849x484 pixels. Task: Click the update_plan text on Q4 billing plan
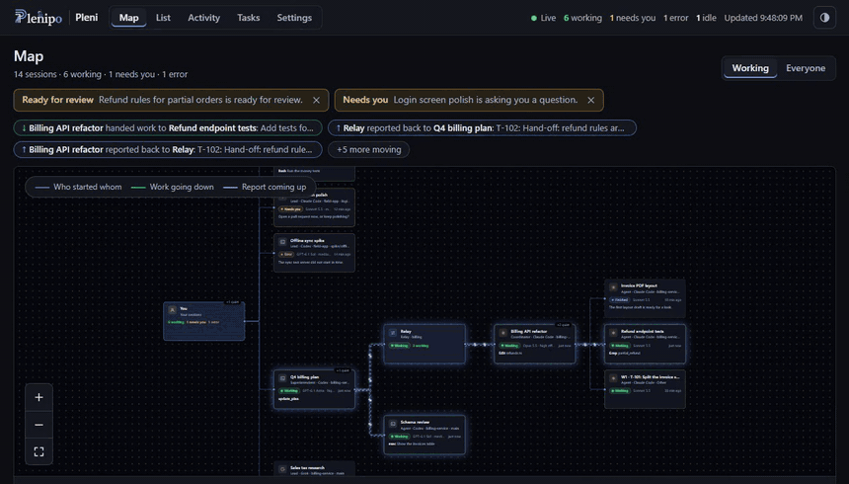288,399
